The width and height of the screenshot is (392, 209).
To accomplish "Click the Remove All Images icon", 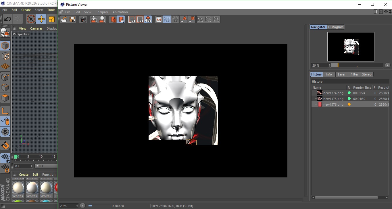I will coord(121,19).
